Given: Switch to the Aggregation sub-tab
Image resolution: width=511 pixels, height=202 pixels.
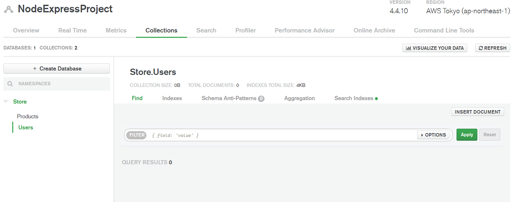Looking at the screenshot, I should pyautogui.click(x=300, y=98).
